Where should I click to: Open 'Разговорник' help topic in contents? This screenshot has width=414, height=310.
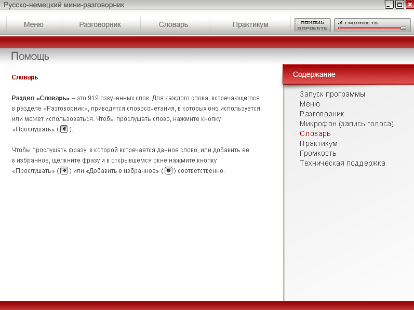[x=322, y=114]
